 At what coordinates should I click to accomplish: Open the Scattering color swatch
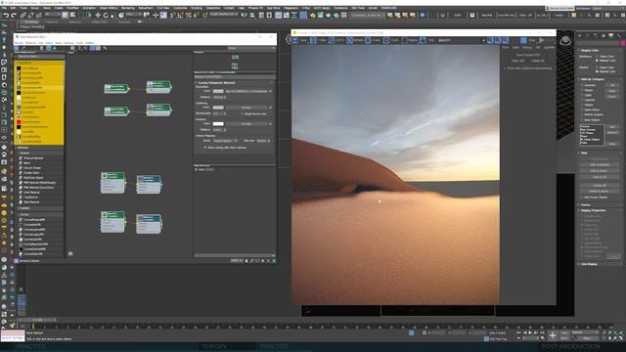(x=218, y=108)
